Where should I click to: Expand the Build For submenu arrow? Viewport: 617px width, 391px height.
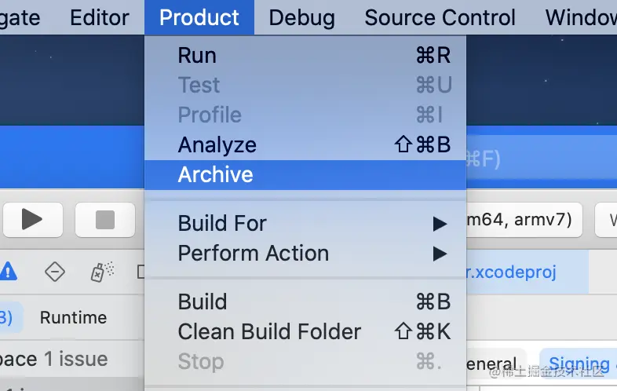coord(440,224)
